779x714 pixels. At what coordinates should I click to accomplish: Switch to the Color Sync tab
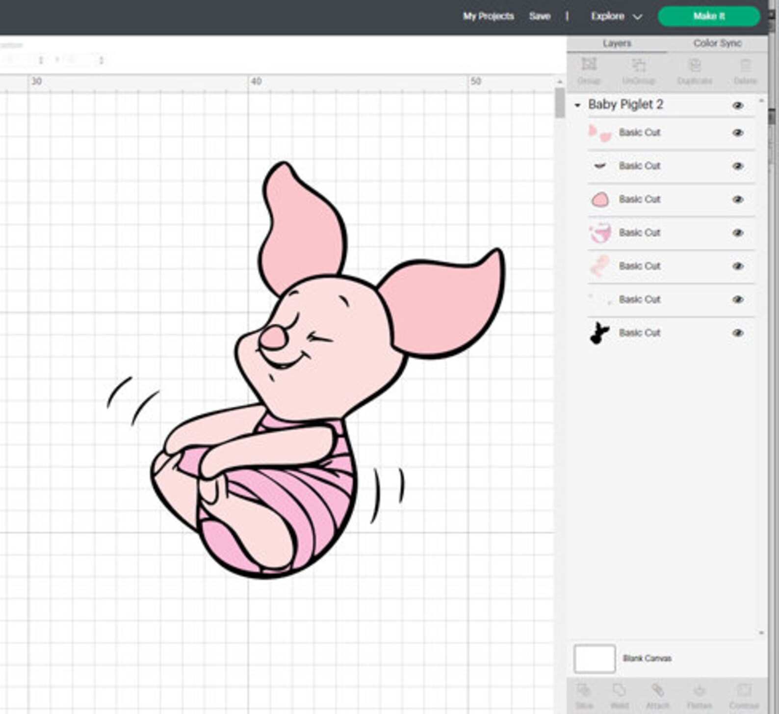717,43
